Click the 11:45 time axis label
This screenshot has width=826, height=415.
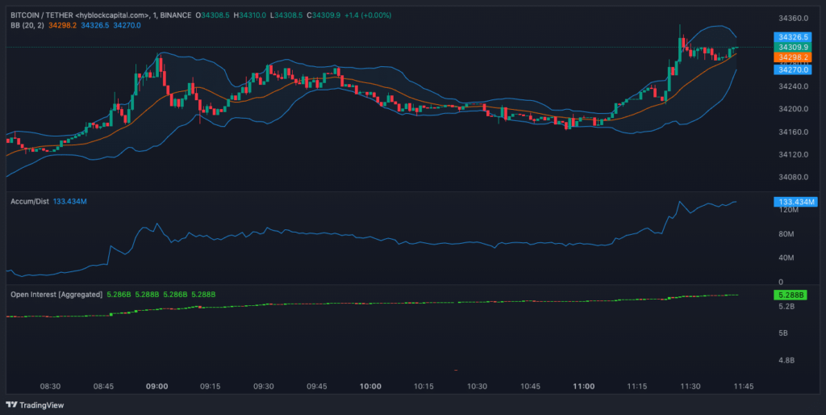743,387
